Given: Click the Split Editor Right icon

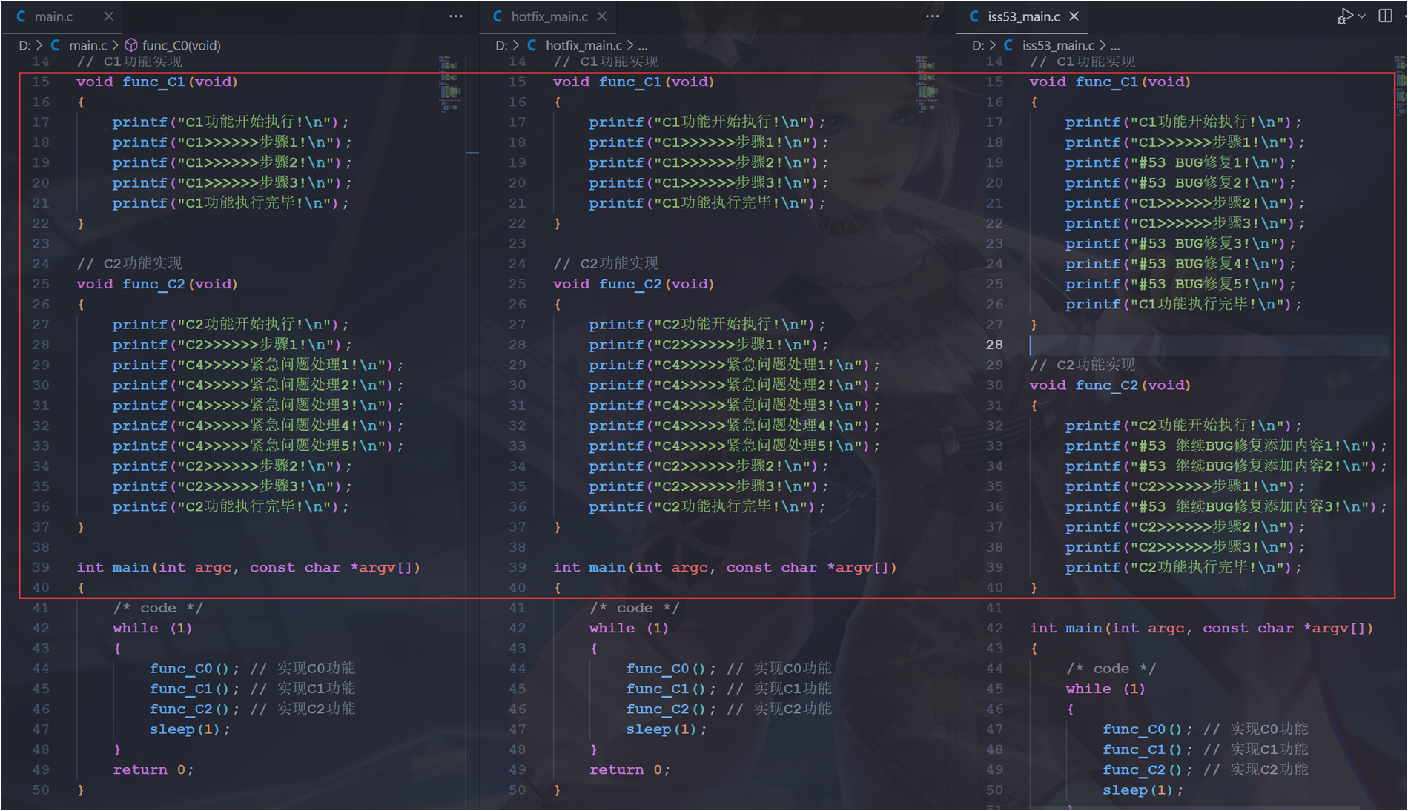Looking at the screenshot, I should (1385, 16).
